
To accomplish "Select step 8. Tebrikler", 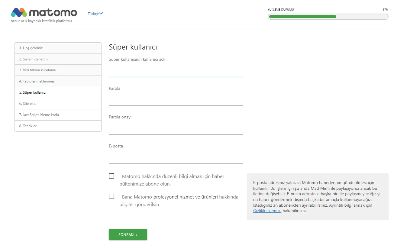I will point(58,126).
